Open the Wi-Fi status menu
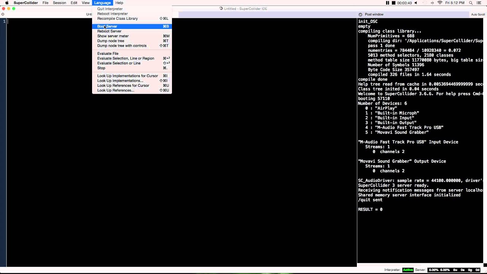This screenshot has width=487, height=274. point(440,3)
